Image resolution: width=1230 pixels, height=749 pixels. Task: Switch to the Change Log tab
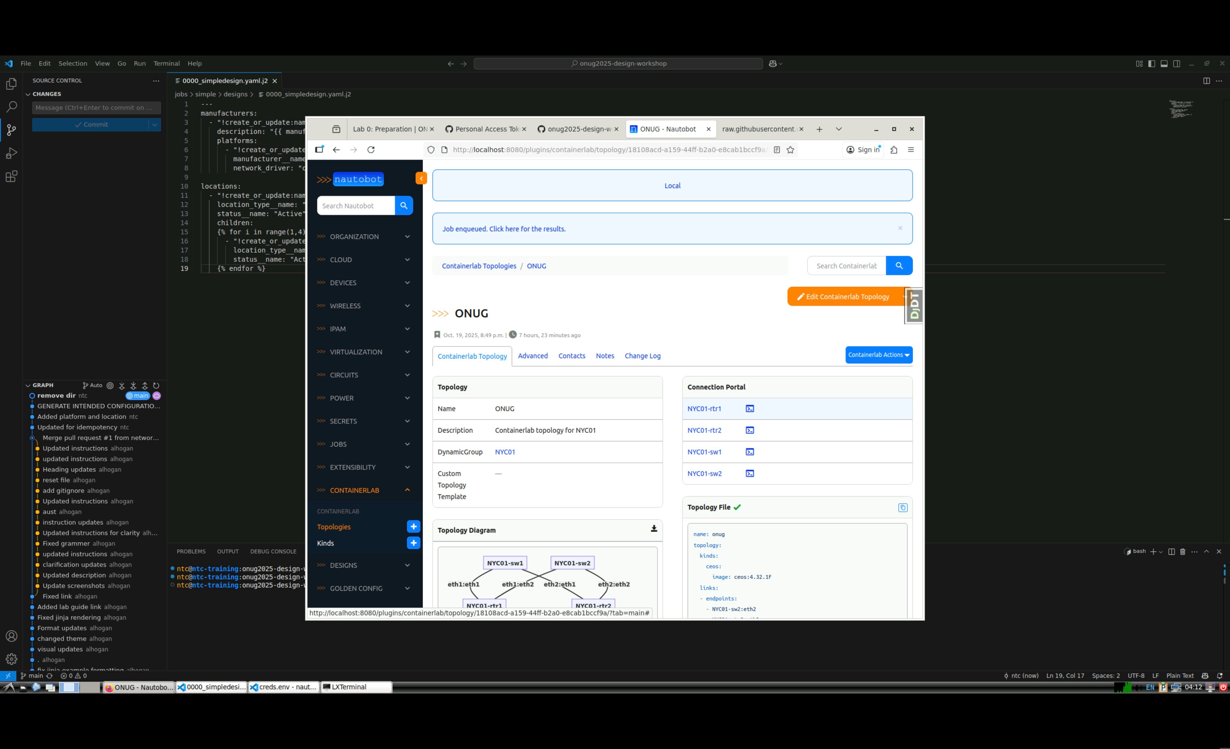click(642, 356)
